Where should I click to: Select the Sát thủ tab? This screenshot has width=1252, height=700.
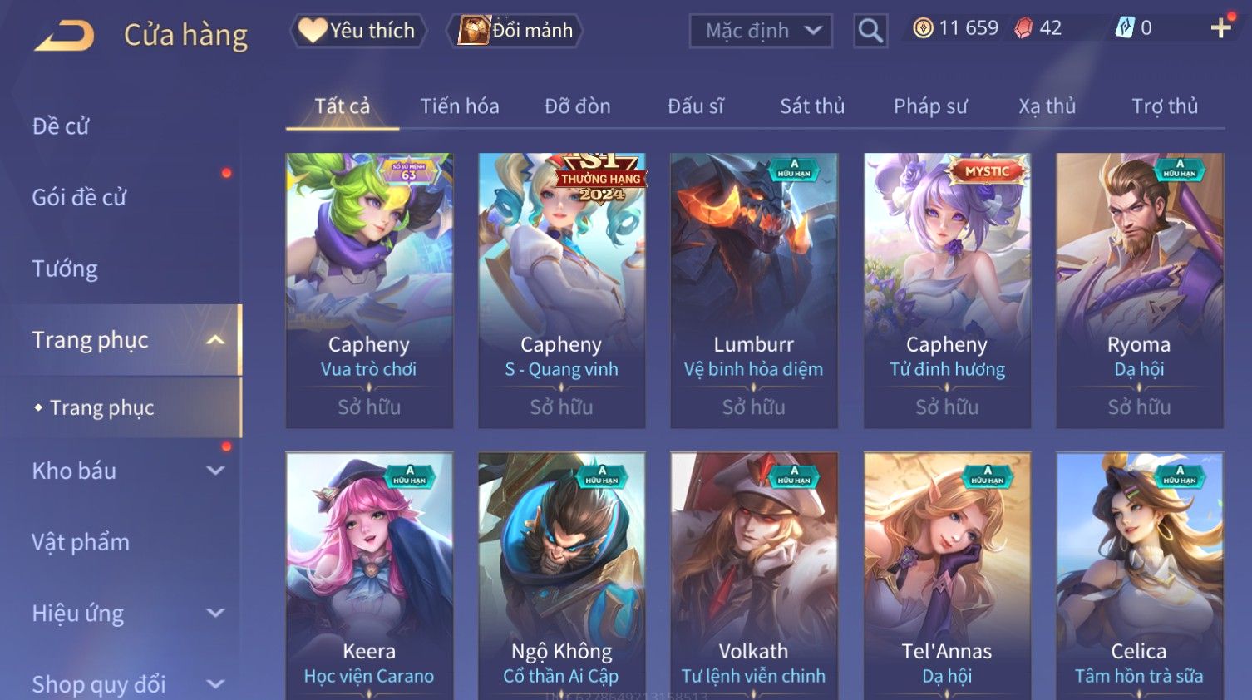(x=812, y=106)
